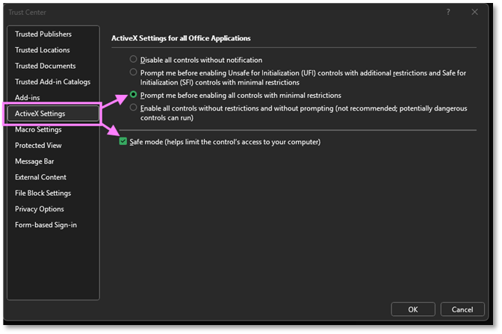Toggle the Safe mode checkbox

(123, 142)
